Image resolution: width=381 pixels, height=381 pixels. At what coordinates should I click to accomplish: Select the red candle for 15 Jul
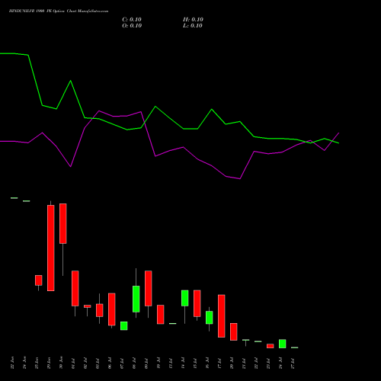[x=197, y=303]
